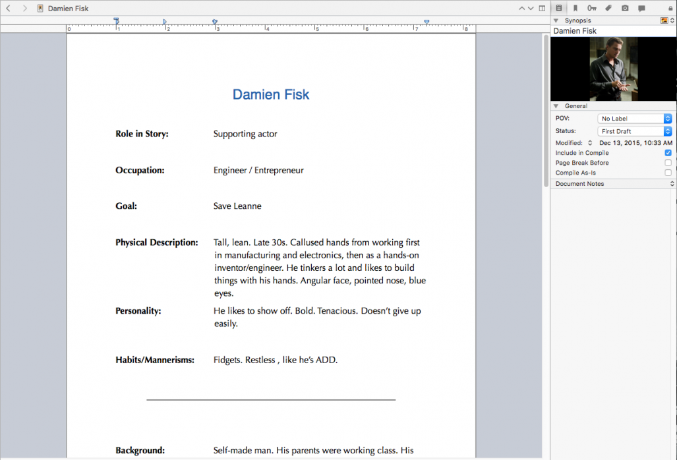Click the 'Physical Description:' label
This screenshot has width=677, height=460.
click(x=157, y=243)
